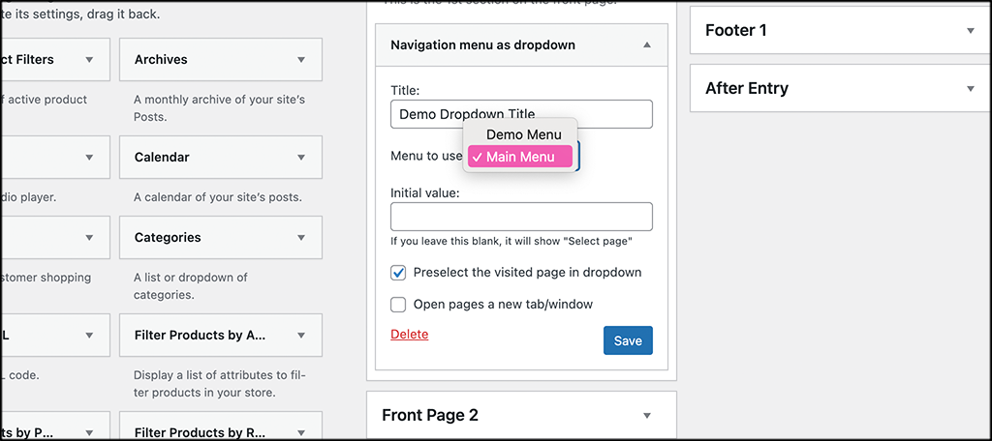
Task: Expand the Calendar widget arrow
Action: click(x=301, y=158)
